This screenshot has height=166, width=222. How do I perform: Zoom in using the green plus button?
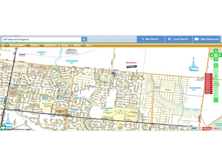pos(216,66)
